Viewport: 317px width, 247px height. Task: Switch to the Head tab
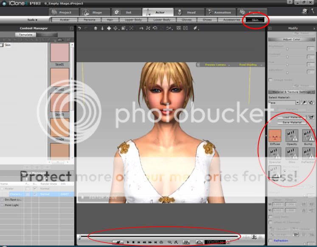(188, 12)
